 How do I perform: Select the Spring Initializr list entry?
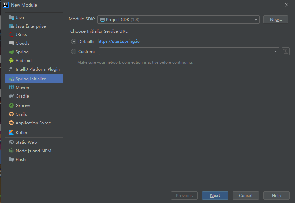(x=34, y=79)
